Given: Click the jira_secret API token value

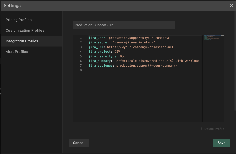Looking at the screenshot, I should click(x=134, y=42).
